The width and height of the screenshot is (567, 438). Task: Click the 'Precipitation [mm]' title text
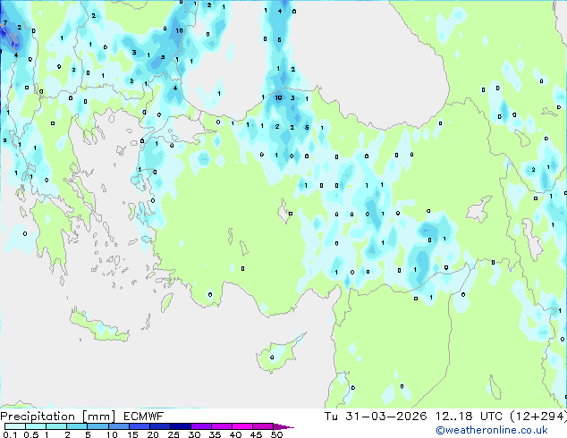(58, 417)
